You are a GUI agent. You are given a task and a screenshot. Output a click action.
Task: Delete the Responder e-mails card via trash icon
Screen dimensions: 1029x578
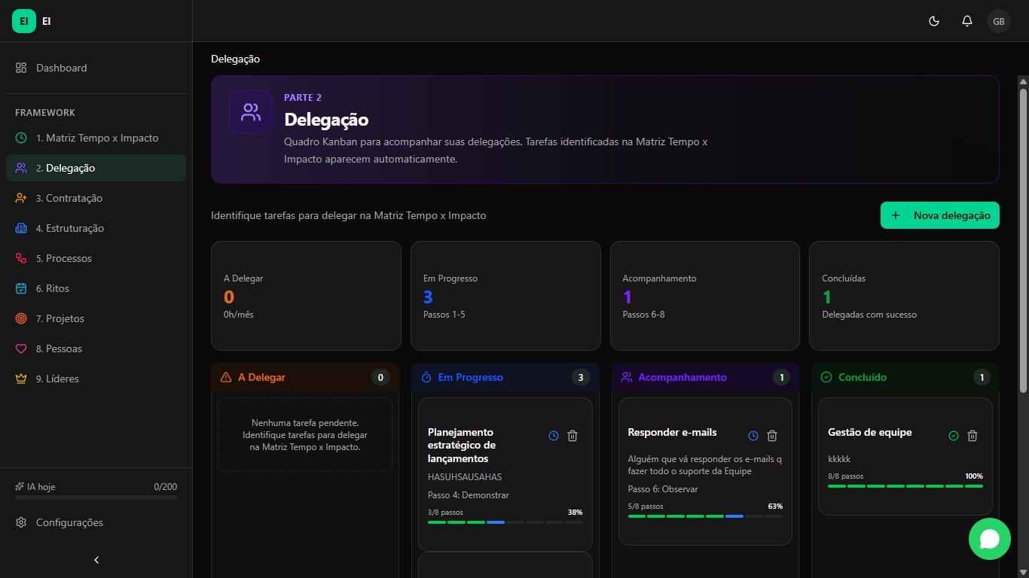click(x=772, y=436)
